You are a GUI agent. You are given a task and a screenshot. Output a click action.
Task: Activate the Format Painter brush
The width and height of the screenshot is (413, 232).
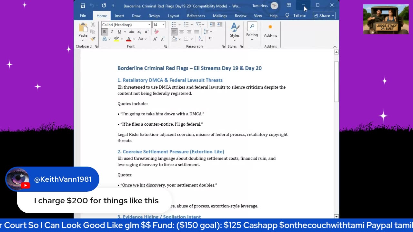[x=93, y=39]
